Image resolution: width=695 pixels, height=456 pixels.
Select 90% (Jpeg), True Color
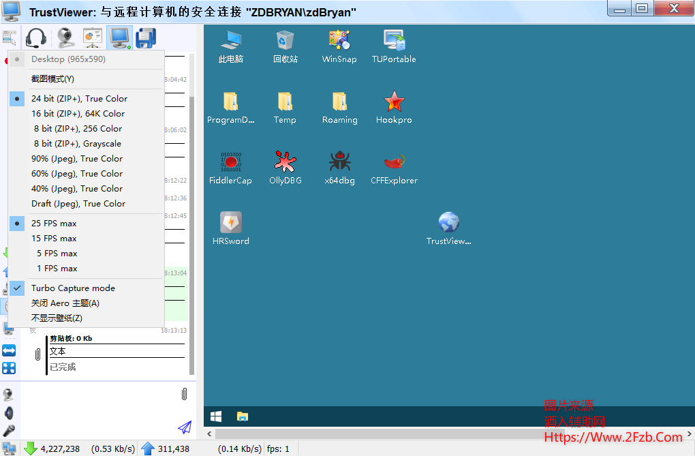point(87,159)
